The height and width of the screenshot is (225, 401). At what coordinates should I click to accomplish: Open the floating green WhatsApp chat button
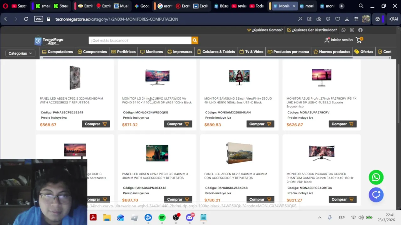[376, 177]
